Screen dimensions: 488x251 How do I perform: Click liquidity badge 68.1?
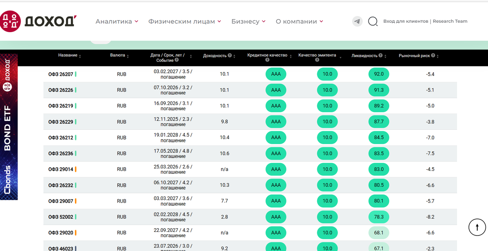click(379, 233)
